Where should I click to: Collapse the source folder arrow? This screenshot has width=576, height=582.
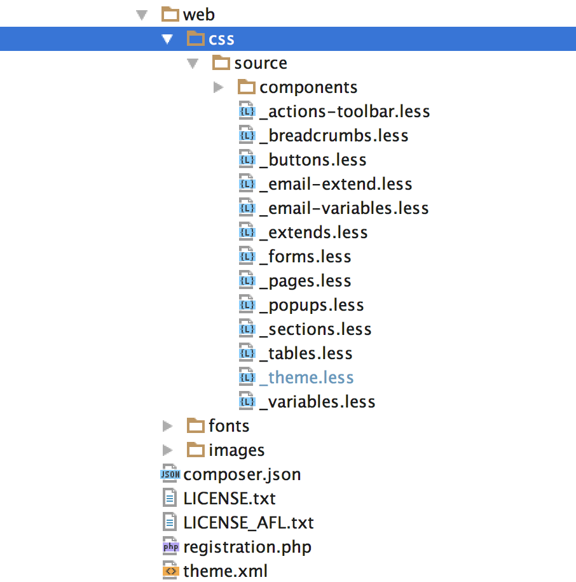[x=193, y=64]
